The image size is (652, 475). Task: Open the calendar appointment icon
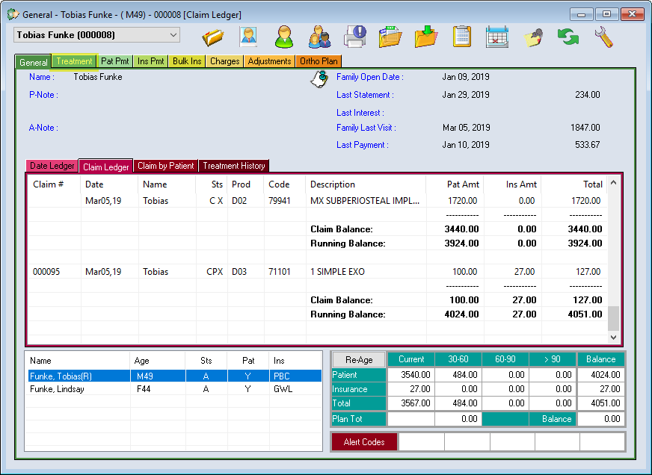(x=497, y=36)
